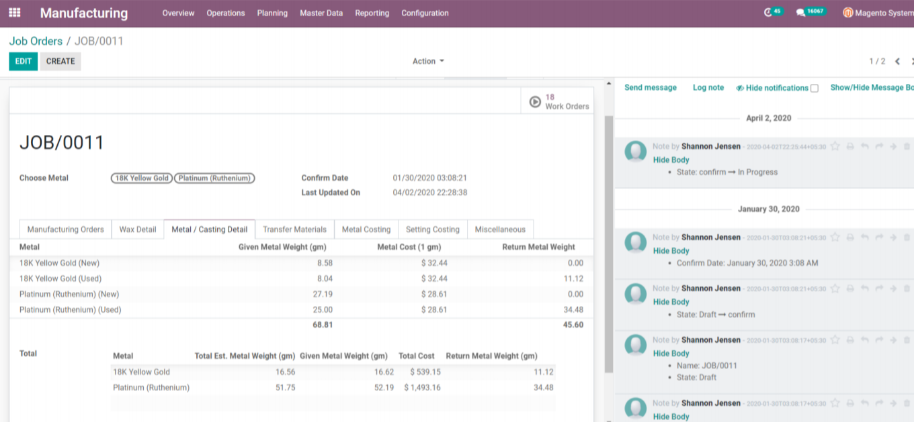Collapse body of 'confirm → In Progress' note
The height and width of the screenshot is (422, 914).
pyautogui.click(x=671, y=160)
